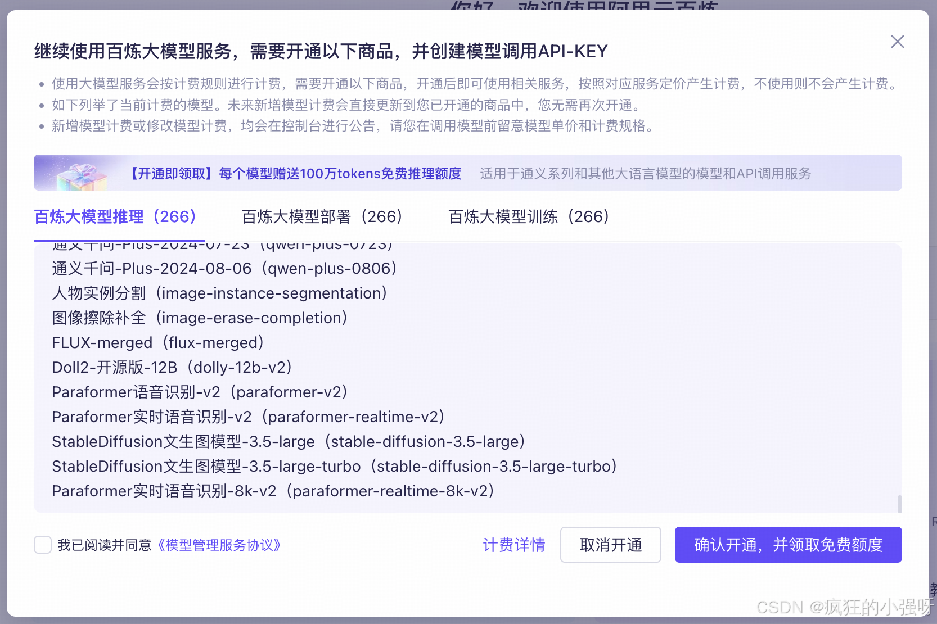Click the first bullet starting 使用大模型服务会按计费规则
The width and height of the screenshot is (937, 624).
point(476,84)
